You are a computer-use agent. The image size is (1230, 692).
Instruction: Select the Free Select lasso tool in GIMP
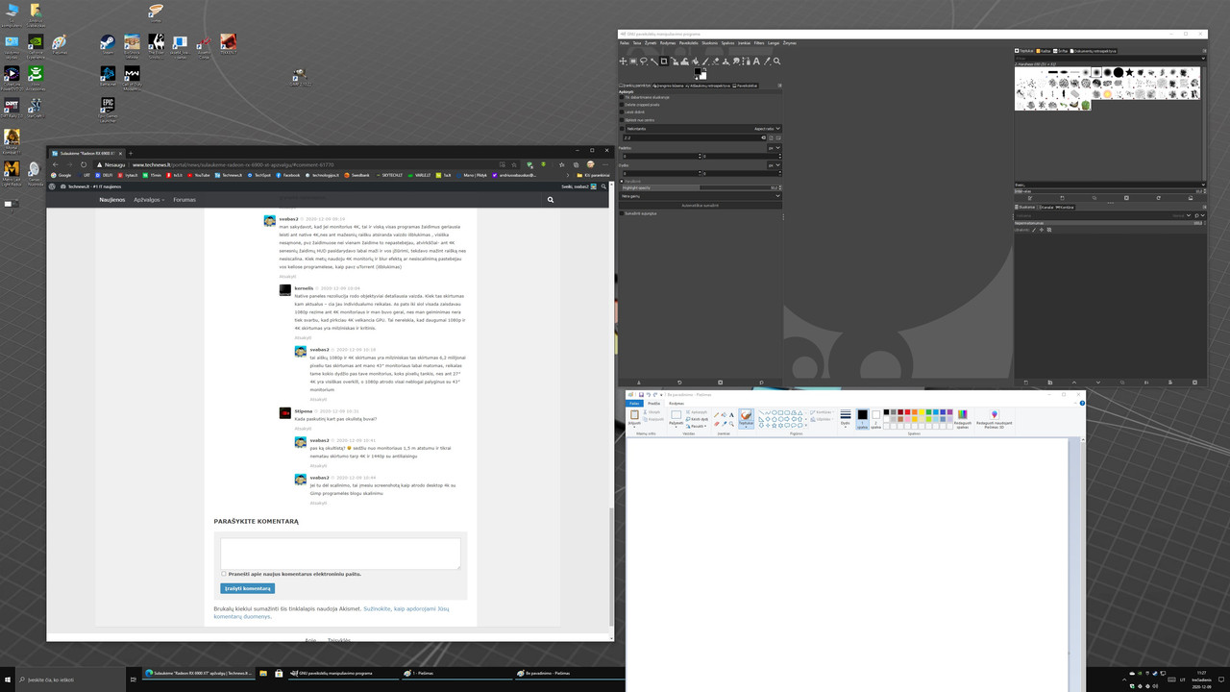pos(644,62)
